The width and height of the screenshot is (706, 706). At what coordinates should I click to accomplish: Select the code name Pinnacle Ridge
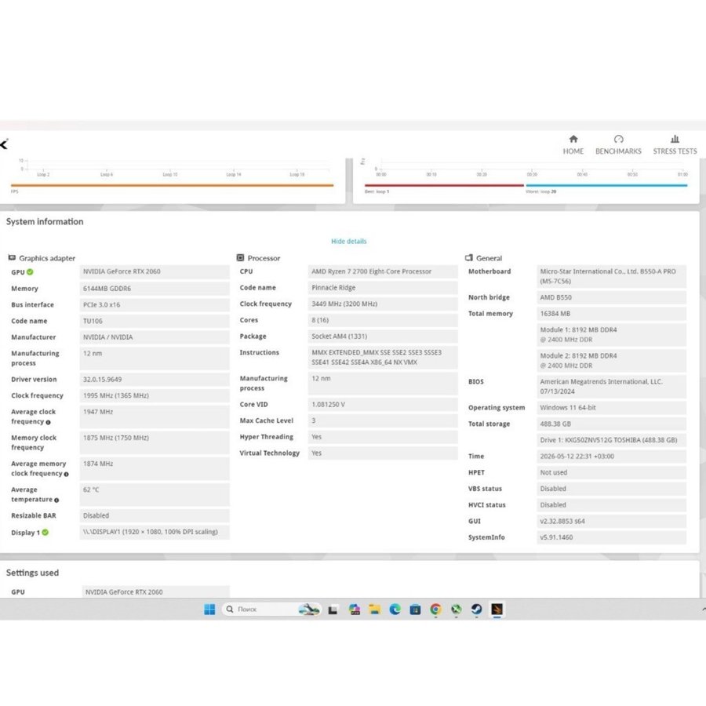[x=383, y=288]
